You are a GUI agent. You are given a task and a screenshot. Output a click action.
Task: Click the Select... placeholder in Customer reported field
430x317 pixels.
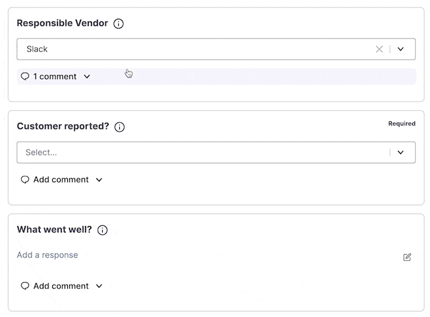(x=41, y=152)
